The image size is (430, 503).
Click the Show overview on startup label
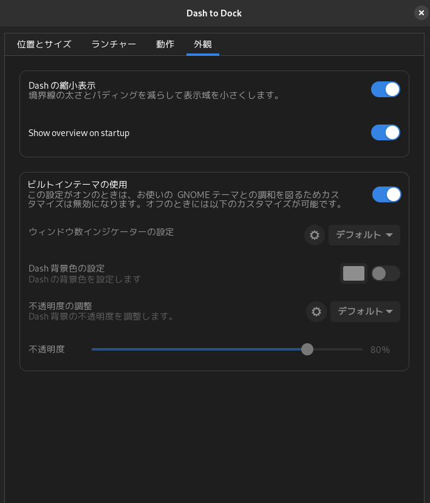(x=79, y=133)
